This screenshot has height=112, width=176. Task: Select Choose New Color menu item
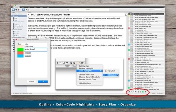(x=86, y=75)
